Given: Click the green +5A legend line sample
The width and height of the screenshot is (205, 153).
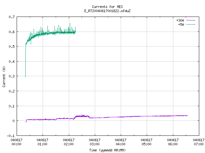Looking at the screenshot, I should [x=191, y=24].
